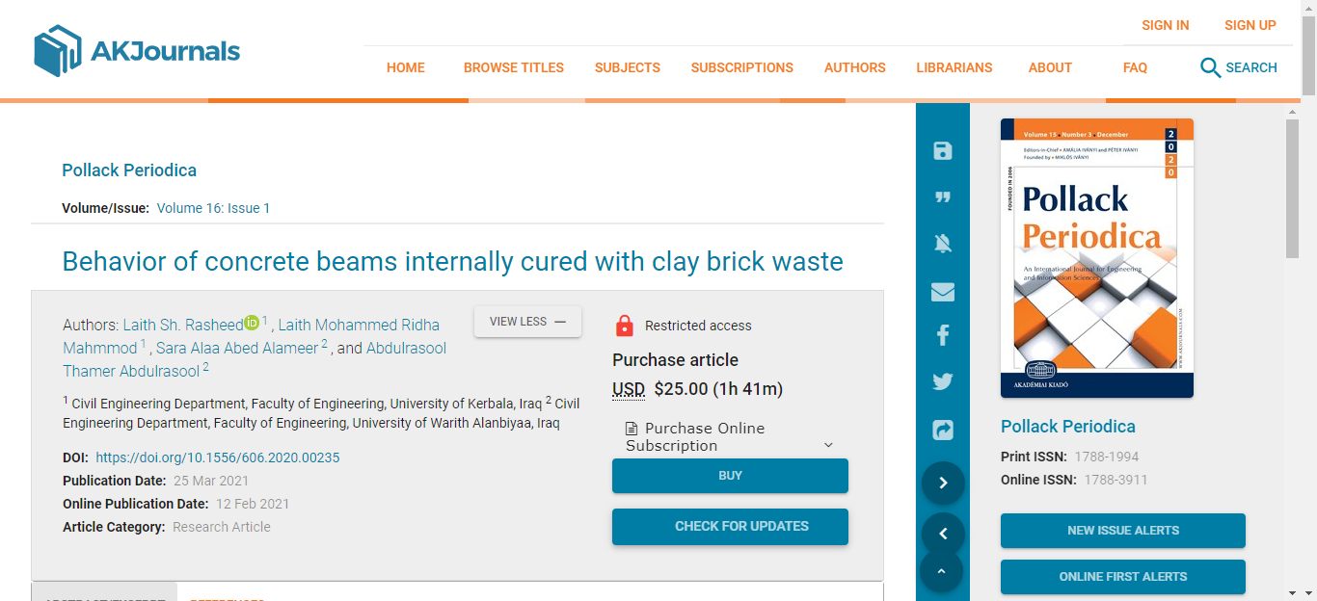This screenshot has height=601, width=1317.
Task: Click the New Issue Alerts button
Action: [1122, 531]
